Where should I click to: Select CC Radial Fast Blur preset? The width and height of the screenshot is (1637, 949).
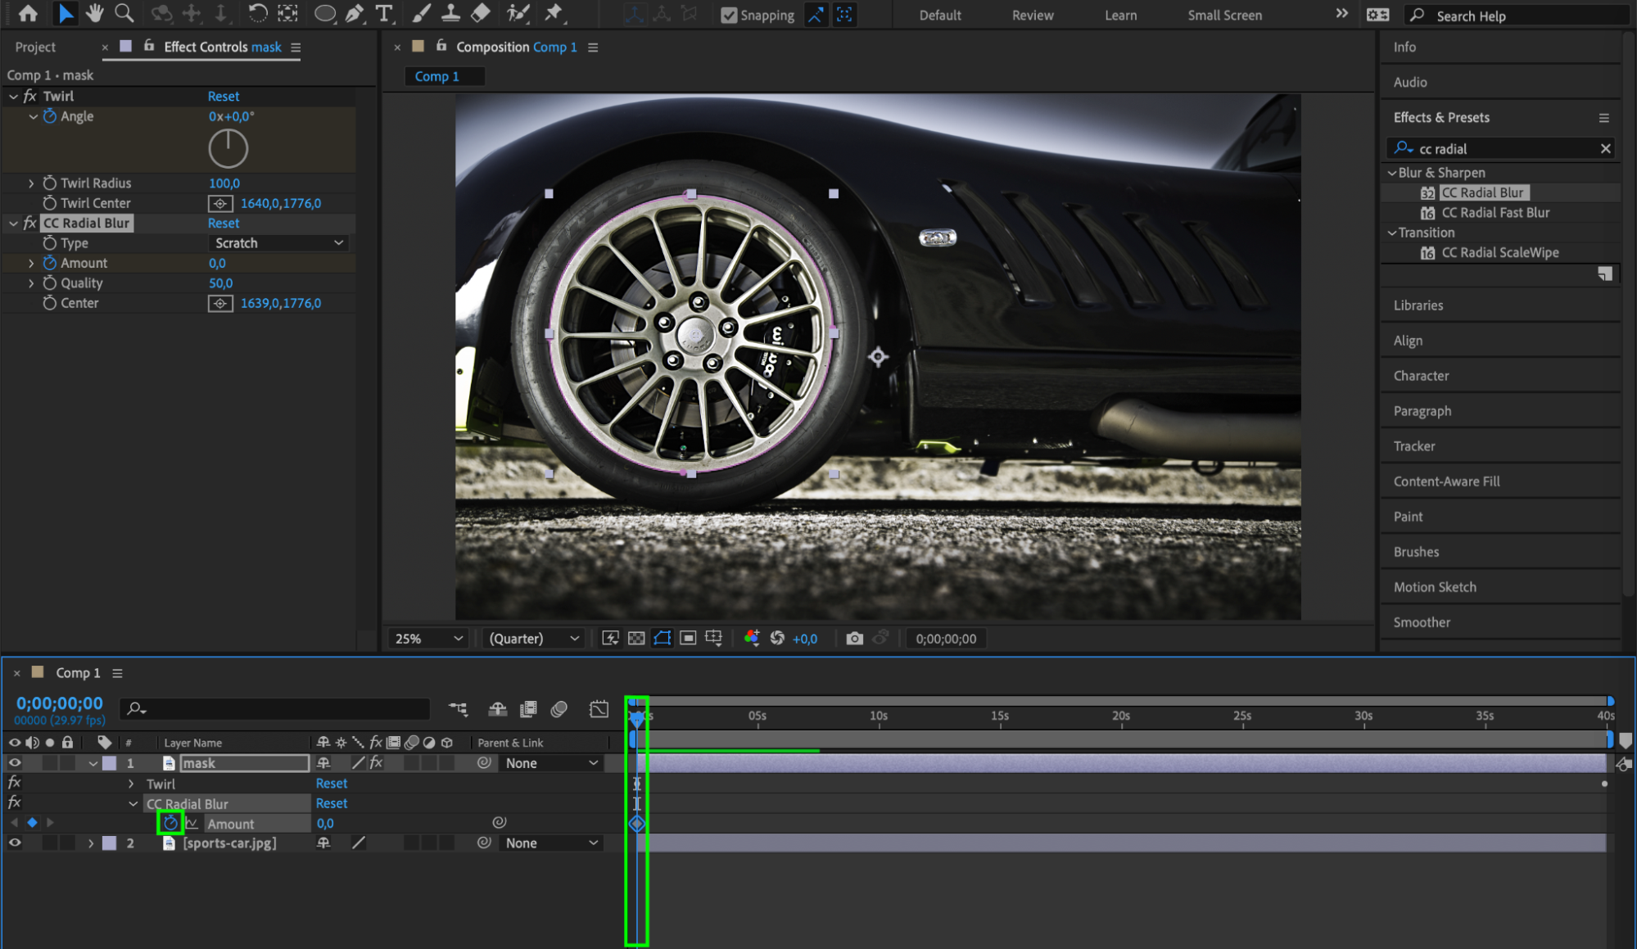[1495, 213]
